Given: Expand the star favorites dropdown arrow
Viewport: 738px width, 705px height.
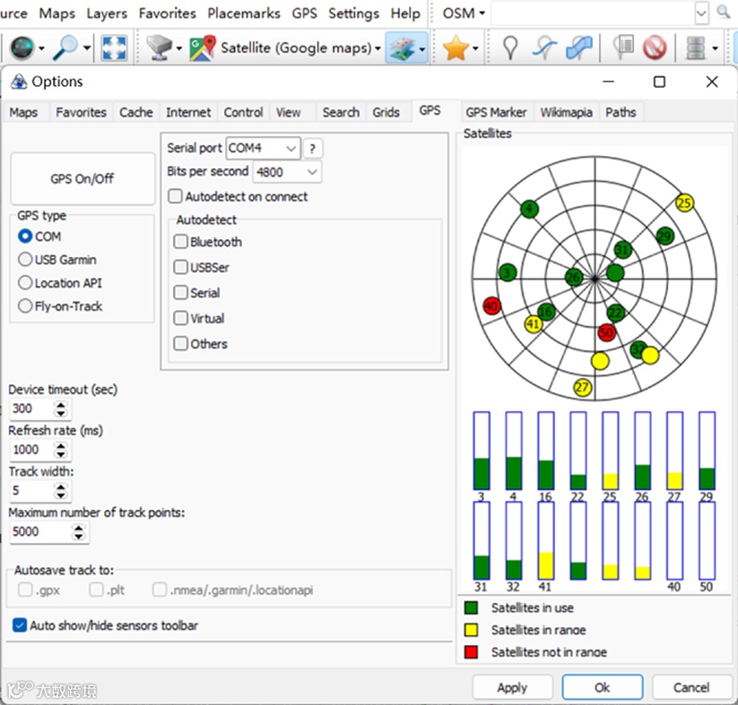Looking at the screenshot, I should (x=475, y=48).
